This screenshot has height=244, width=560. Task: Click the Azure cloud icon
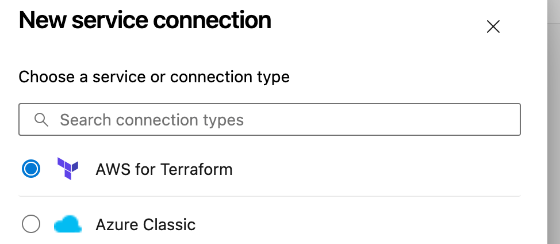[x=68, y=224]
